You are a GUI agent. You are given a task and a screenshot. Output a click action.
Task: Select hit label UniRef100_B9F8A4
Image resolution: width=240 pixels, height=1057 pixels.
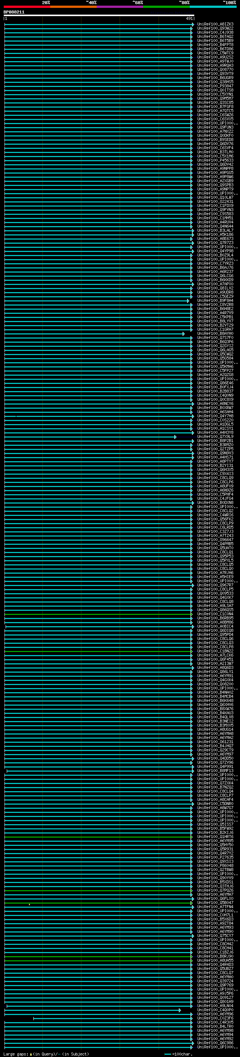(x=215, y=301)
